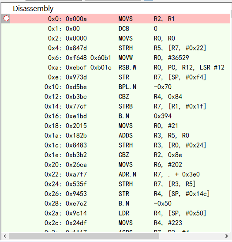The image size is (232, 242).
Task: Select the MOVS R6, #202 line
Action: [x=120, y=165]
